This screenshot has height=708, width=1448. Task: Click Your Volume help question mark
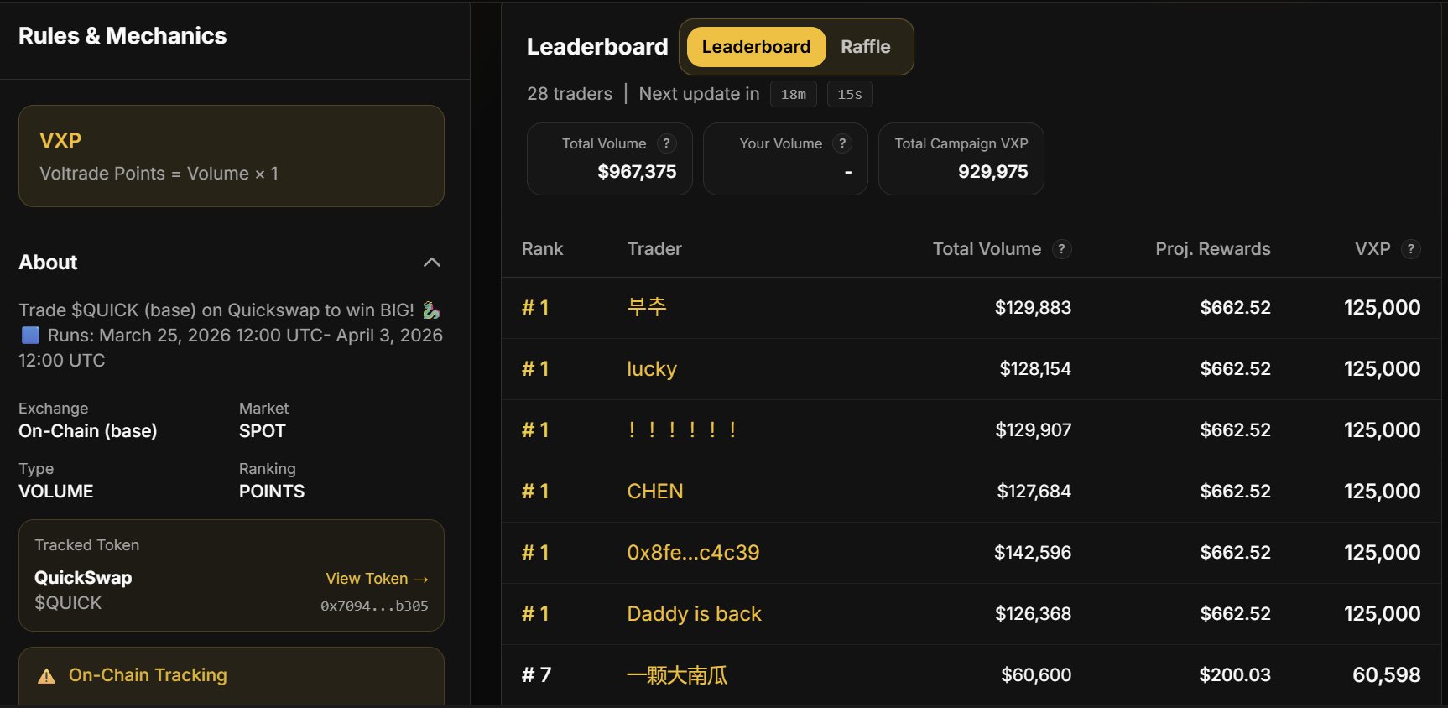(842, 143)
